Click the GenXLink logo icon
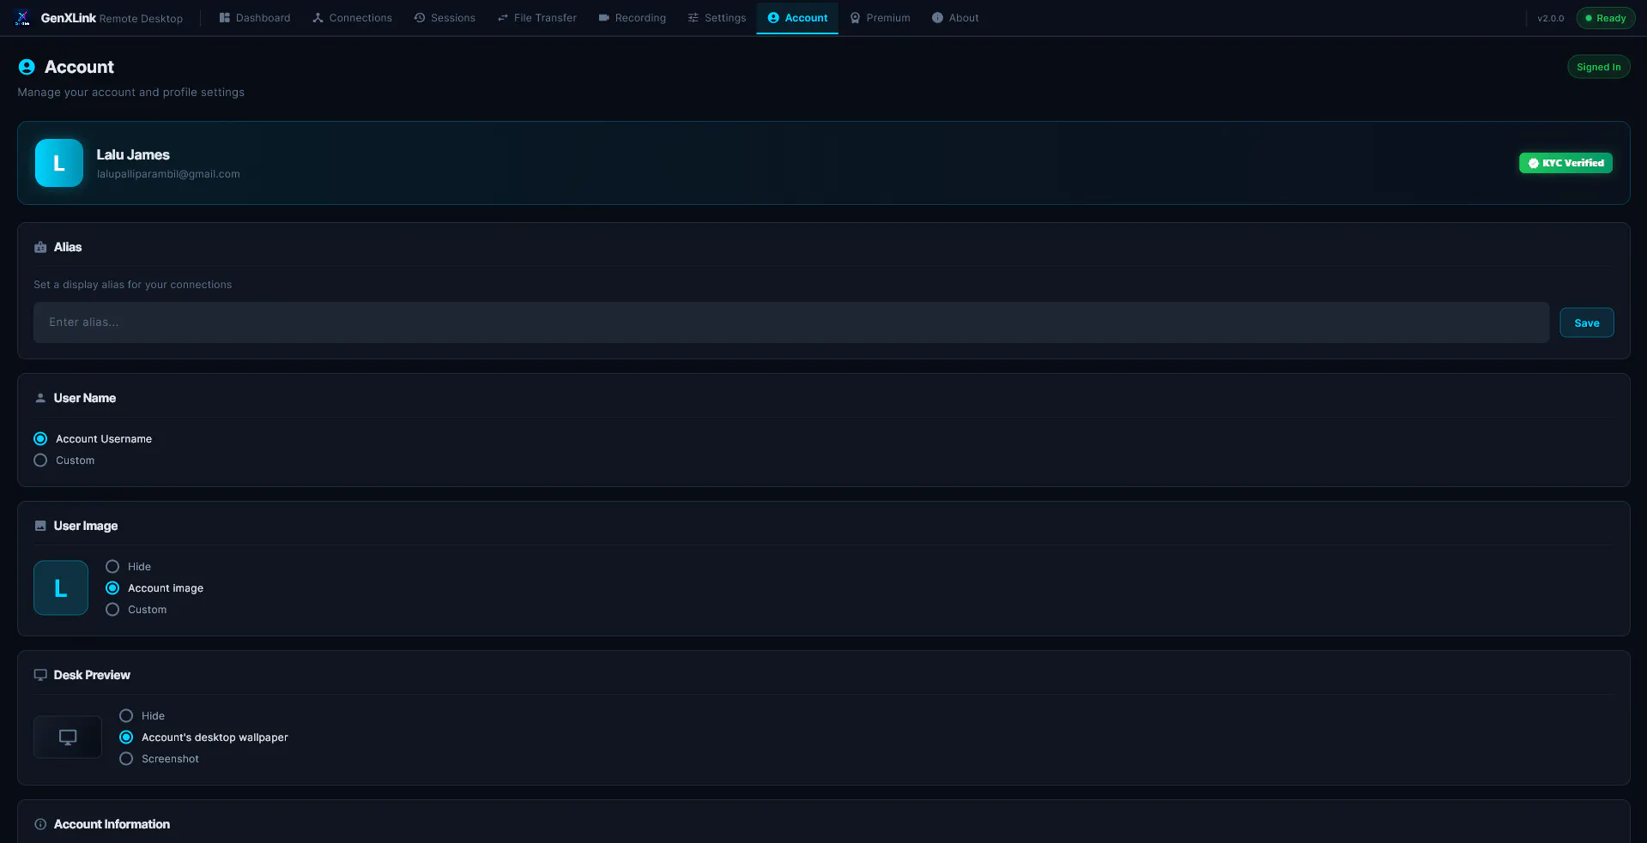The width and height of the screenshot is (1647, 843). coord(22,18)
